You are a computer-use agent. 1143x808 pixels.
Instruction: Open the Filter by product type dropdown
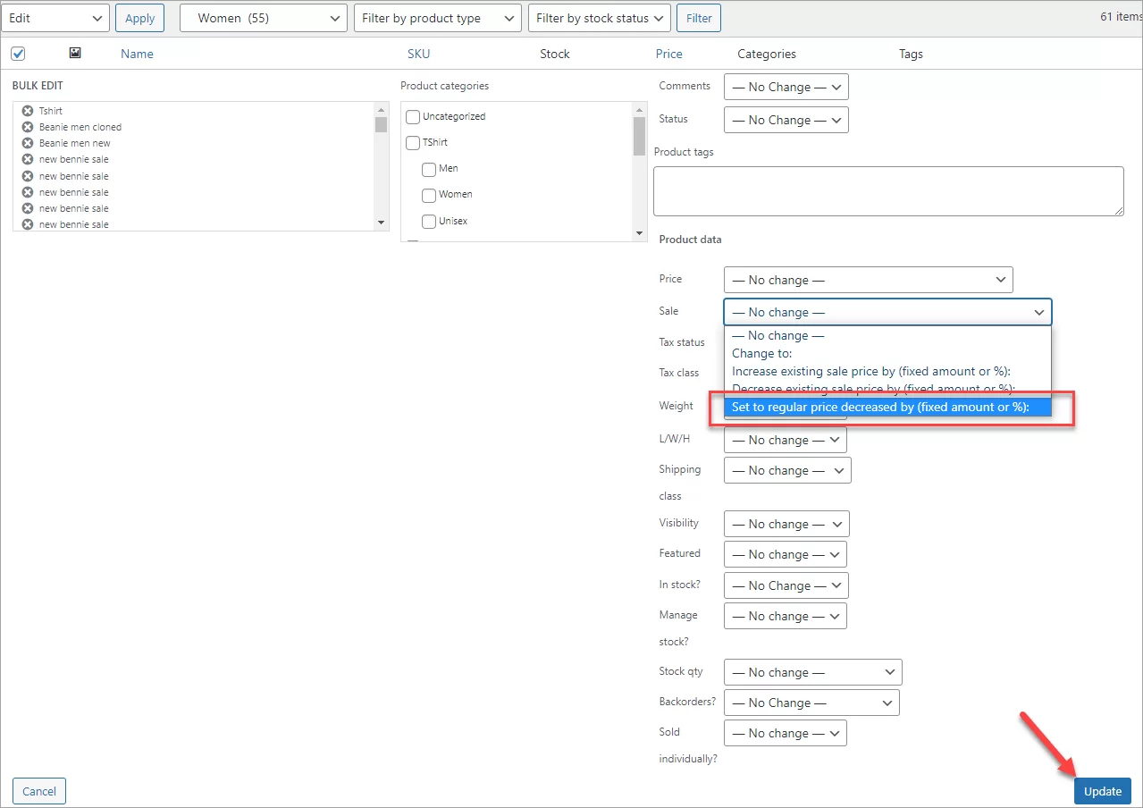coord(437,18)
